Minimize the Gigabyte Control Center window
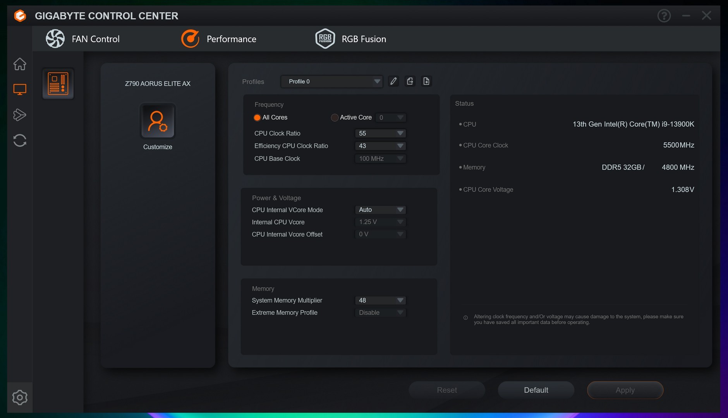The image size is (728, 418). coord(686,16)
